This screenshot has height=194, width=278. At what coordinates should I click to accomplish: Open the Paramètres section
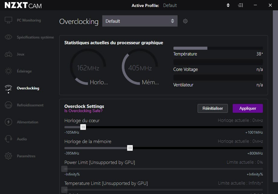(26, 156)
